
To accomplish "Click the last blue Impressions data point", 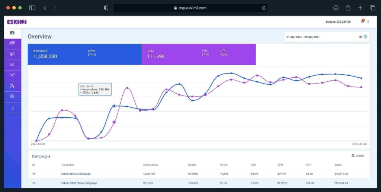I will [x=361, y=78].
